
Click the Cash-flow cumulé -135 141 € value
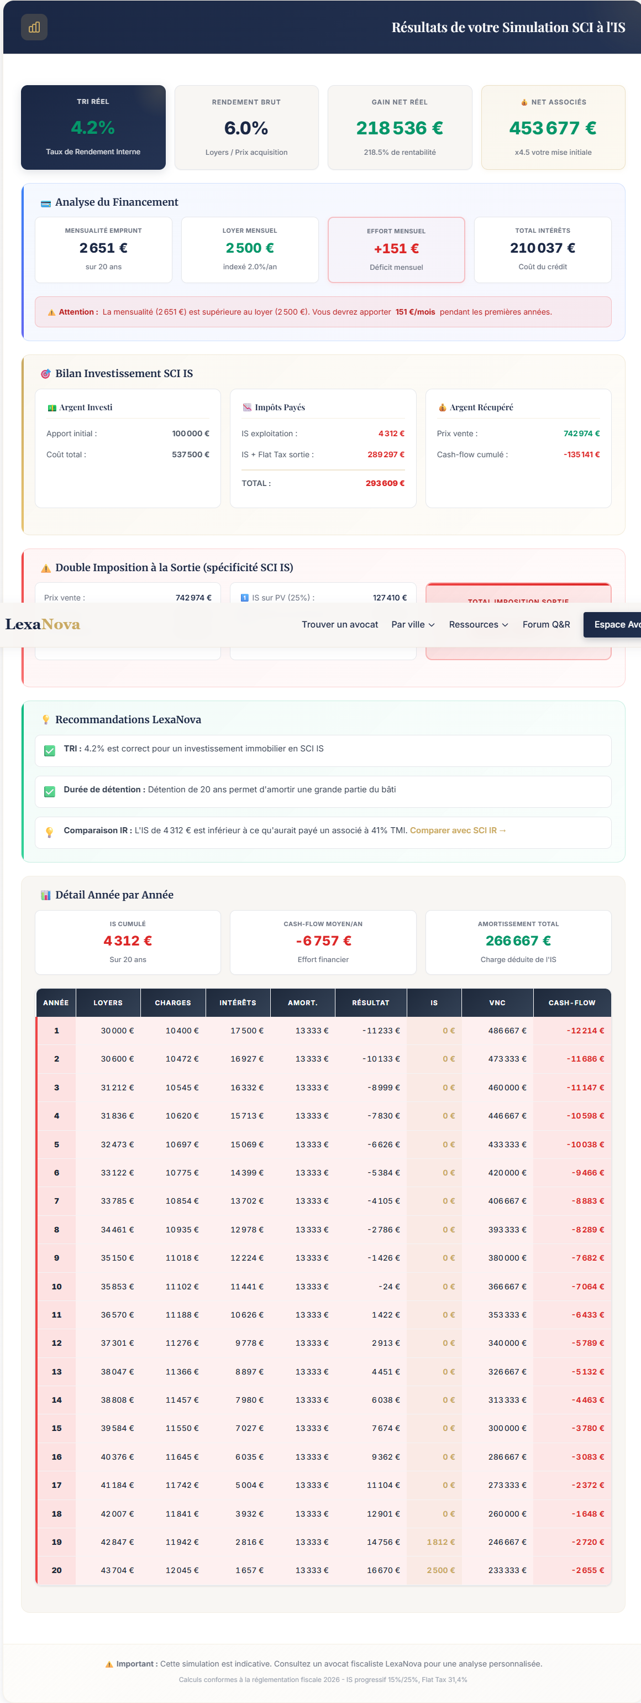[x=581, y=455]
